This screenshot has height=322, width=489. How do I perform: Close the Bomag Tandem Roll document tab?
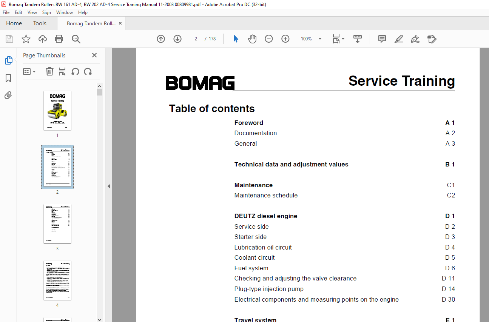pos(120,23)
